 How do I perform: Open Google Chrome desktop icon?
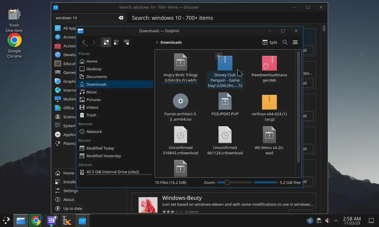point(14,46)
